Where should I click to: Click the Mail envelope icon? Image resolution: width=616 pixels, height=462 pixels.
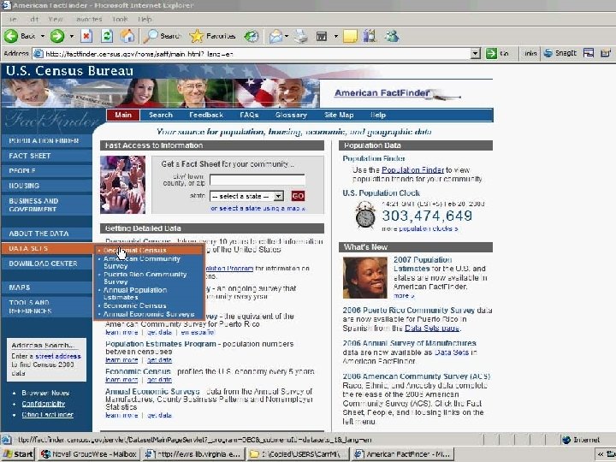tap(275, 36)
